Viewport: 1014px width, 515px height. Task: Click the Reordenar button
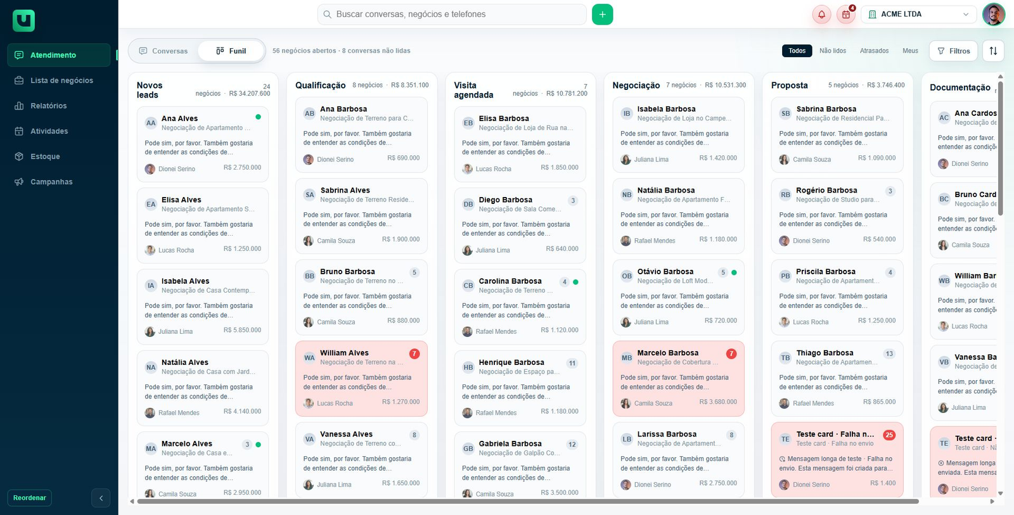tap(30, 498)
